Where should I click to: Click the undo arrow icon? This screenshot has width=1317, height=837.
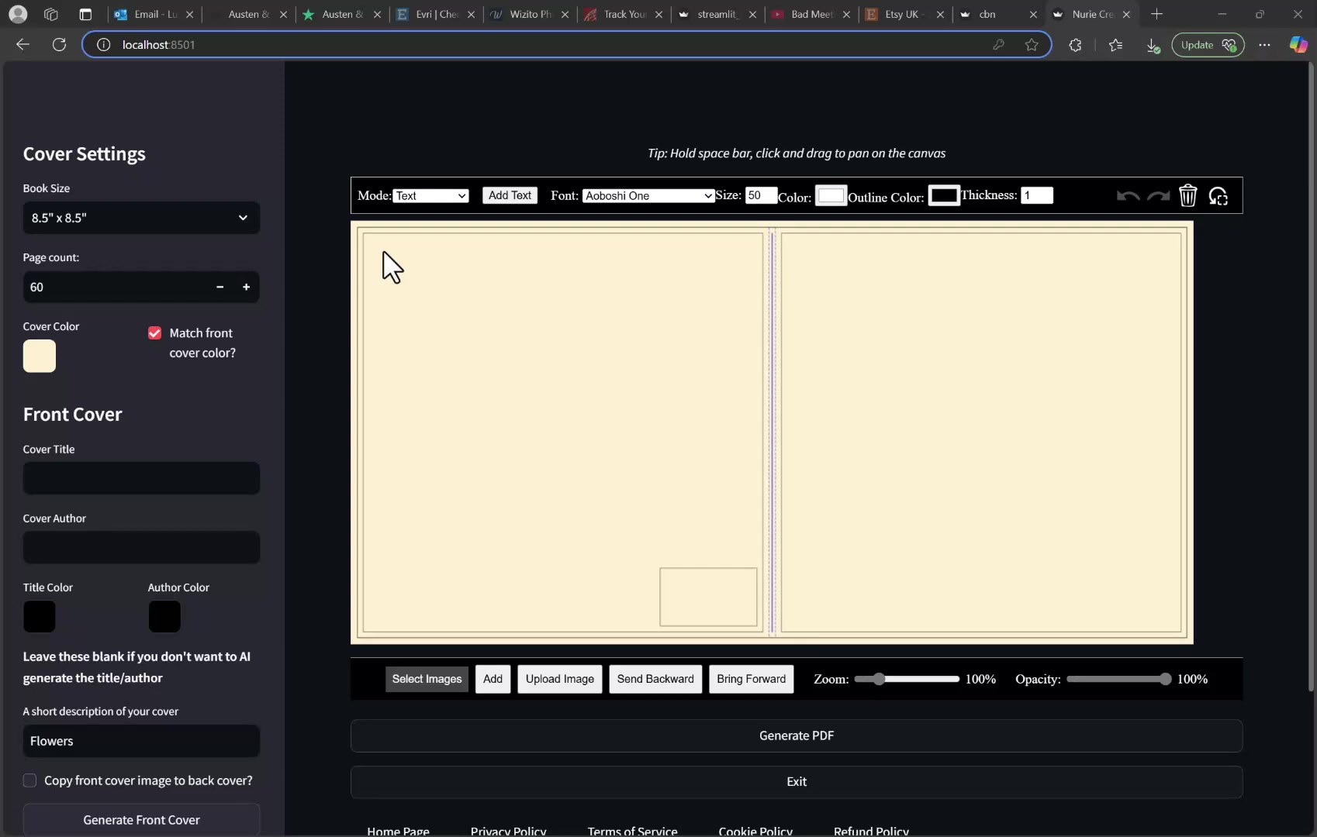1127,196
